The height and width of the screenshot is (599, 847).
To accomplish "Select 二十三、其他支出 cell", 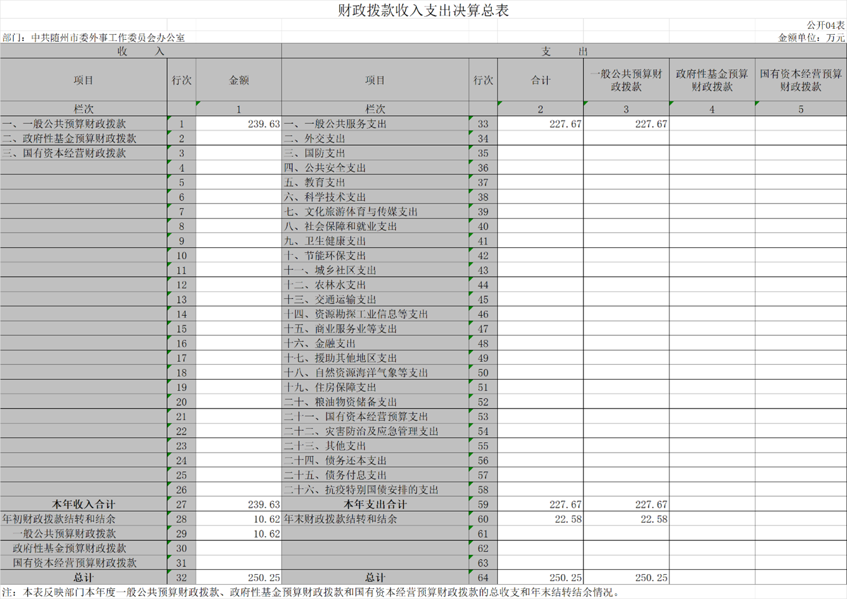I will coord(375,446).
